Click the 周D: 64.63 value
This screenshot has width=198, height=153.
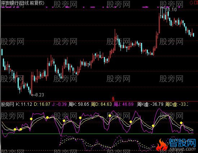[101, 104]
